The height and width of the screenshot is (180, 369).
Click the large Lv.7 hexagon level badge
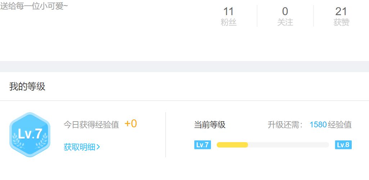[x=30, y=135]
